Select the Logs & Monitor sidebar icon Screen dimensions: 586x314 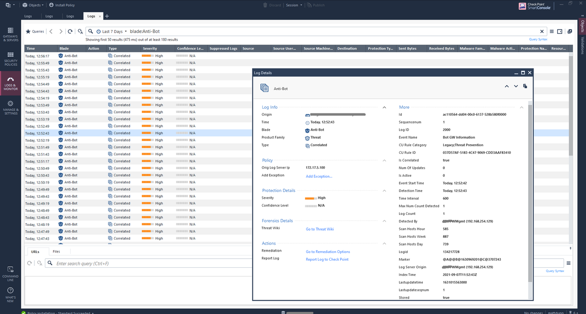(11, 83)
